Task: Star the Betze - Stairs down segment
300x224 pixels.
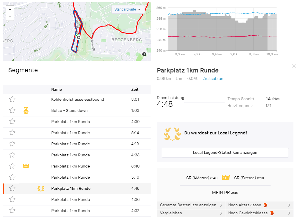Action: [x=12, y=111]
